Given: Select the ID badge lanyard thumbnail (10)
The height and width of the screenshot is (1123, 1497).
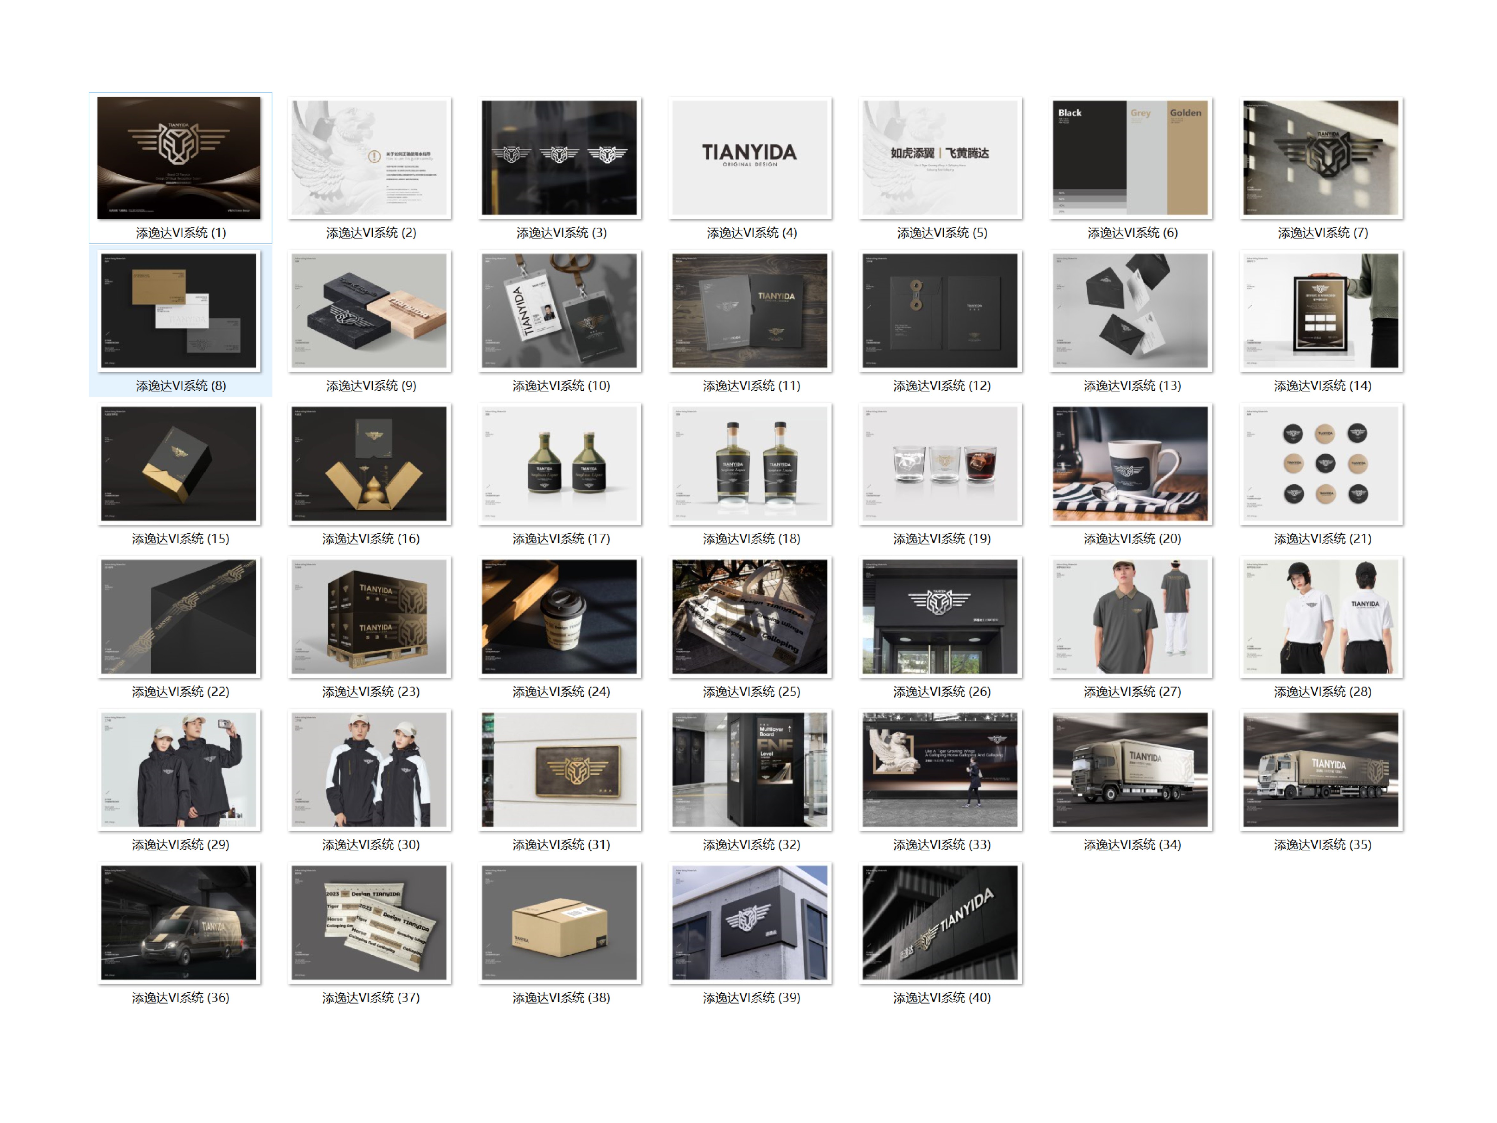Looking at the screenshot, I should (560, 311).
